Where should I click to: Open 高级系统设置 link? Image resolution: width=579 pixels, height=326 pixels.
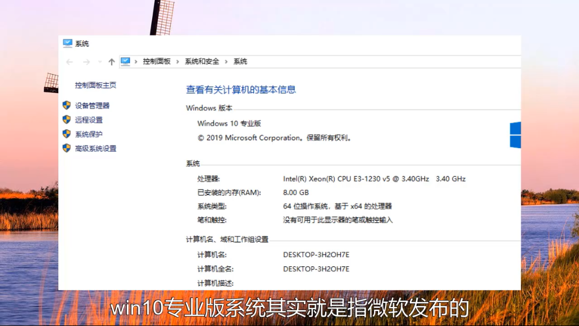pyautogui.click(x=95, y=149)
